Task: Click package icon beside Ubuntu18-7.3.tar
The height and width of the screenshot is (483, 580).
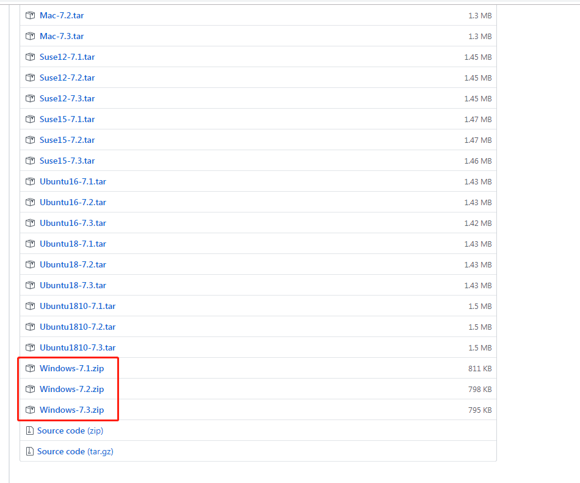Action: (x=30, y=285)
